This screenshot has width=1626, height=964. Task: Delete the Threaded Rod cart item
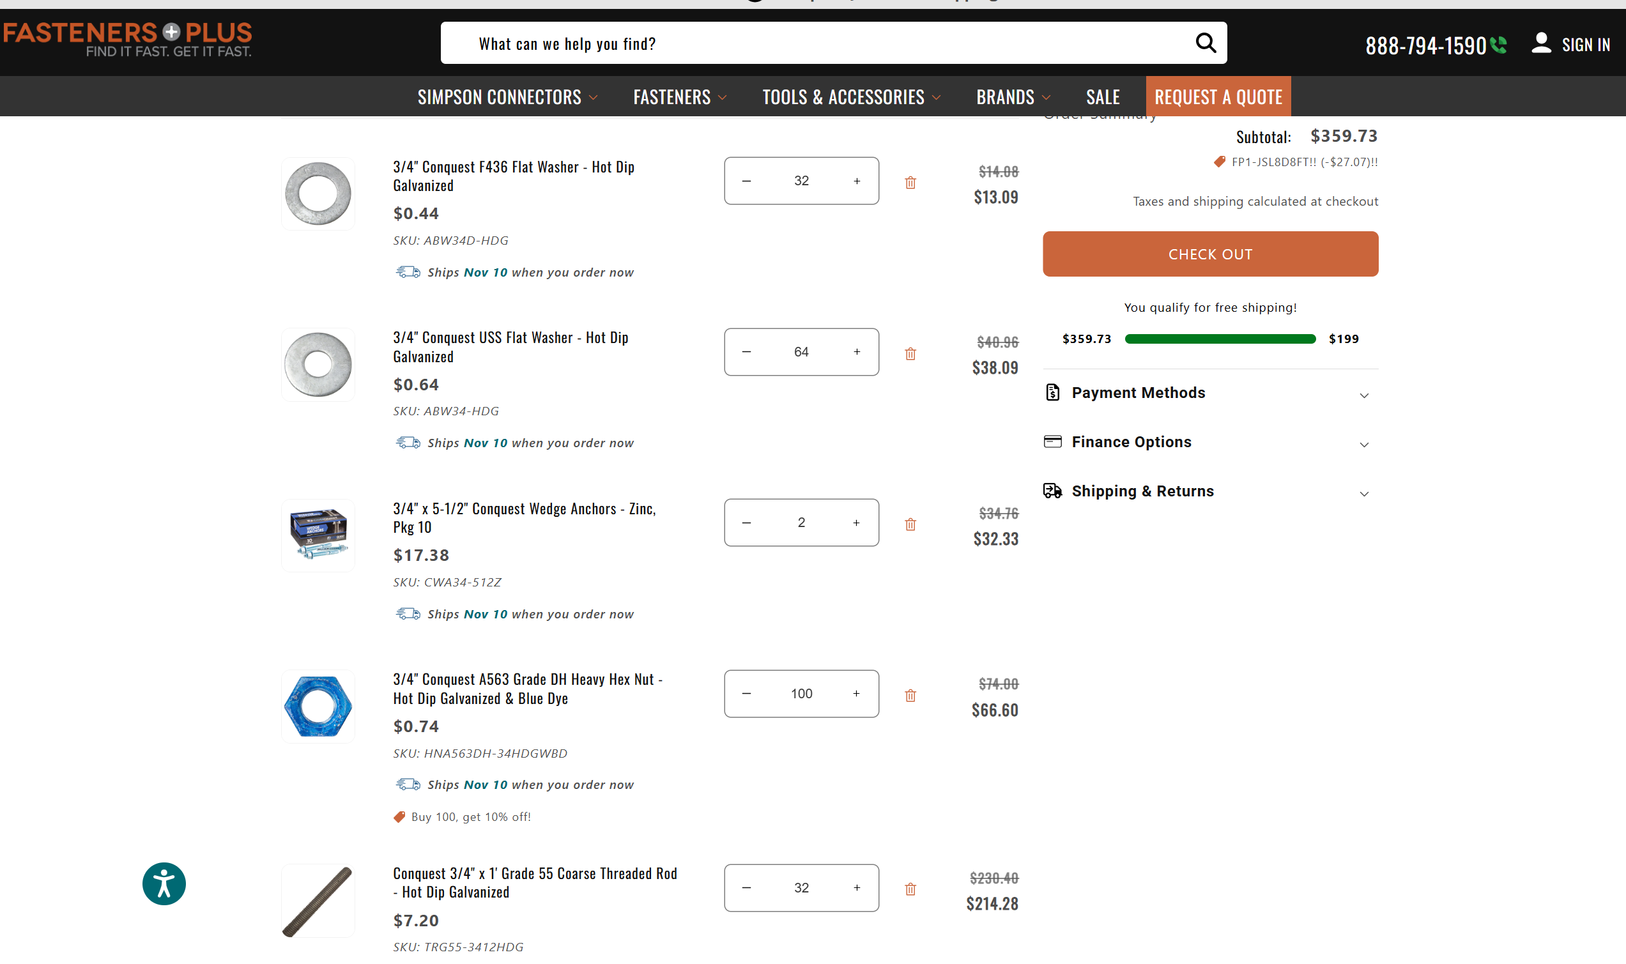[910, 889]
